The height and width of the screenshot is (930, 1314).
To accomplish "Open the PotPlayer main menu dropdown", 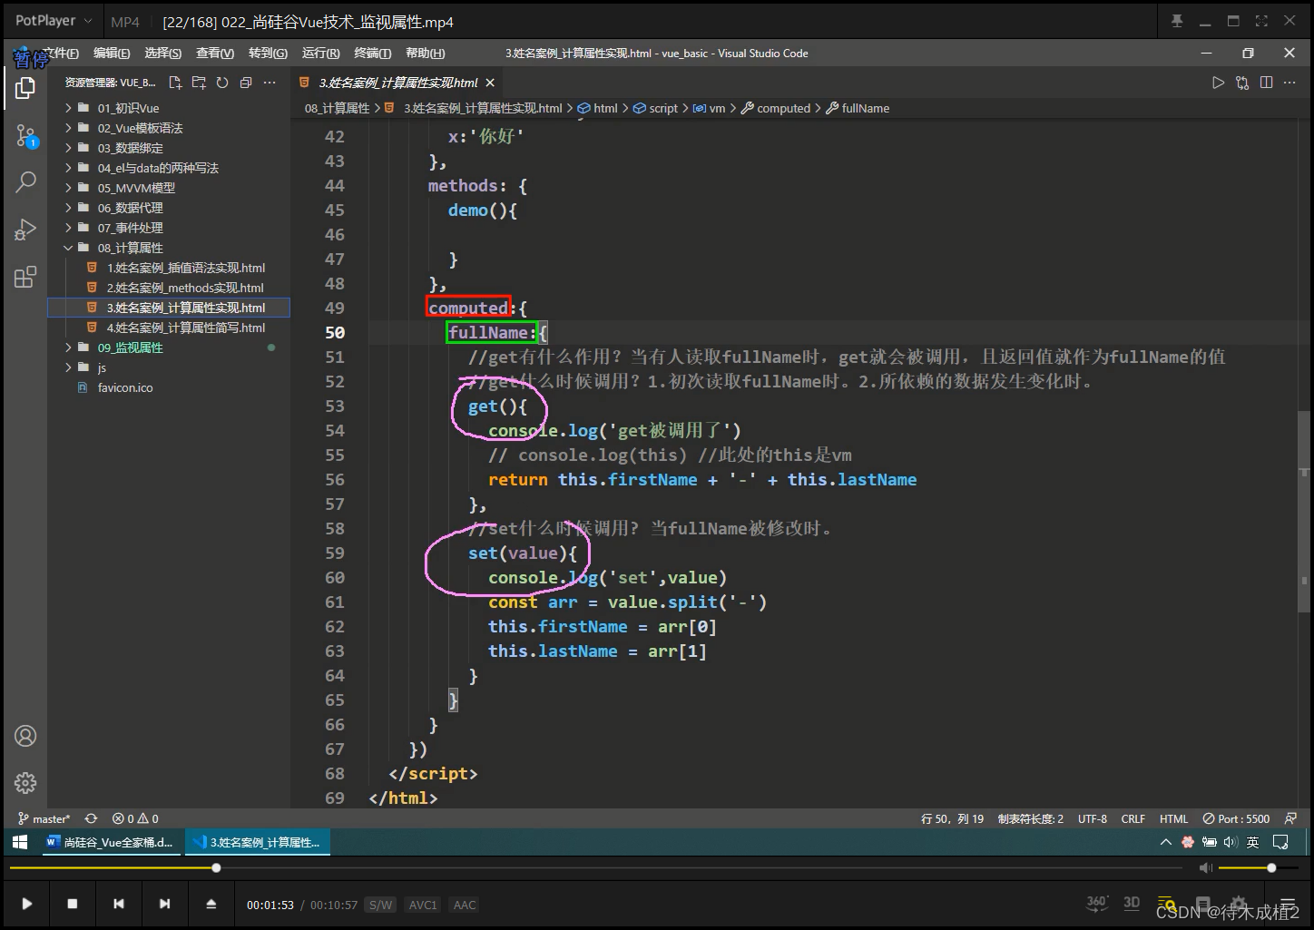I will tap(54, 21).
